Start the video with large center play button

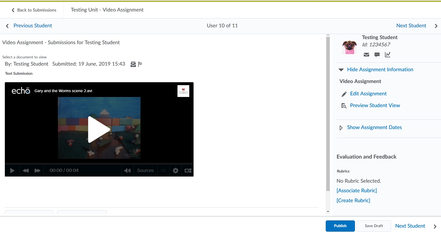coord(99,129)
